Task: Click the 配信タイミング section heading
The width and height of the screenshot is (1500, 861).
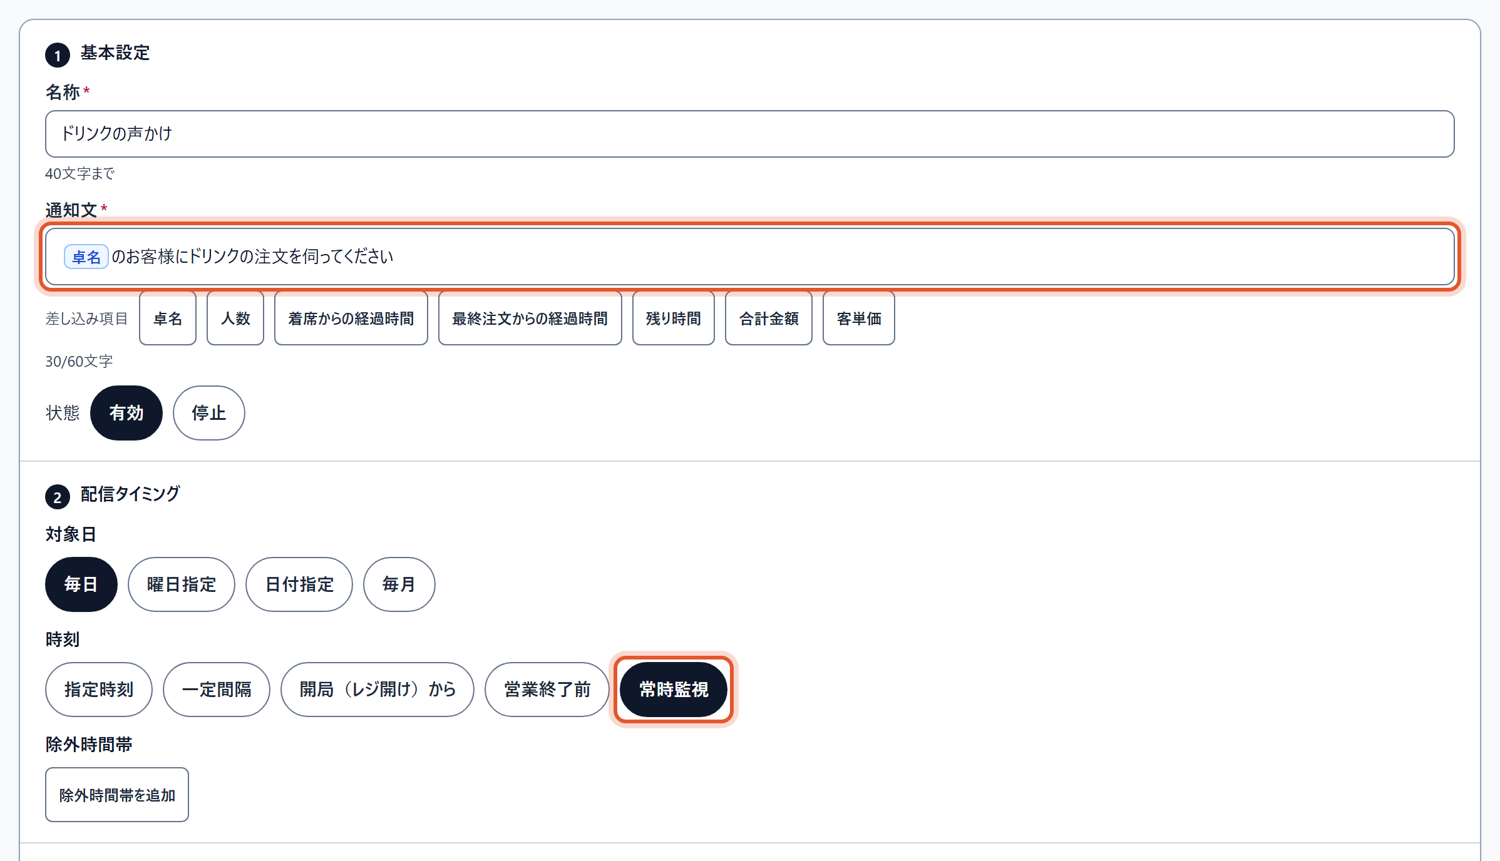Action: [130, 494]
